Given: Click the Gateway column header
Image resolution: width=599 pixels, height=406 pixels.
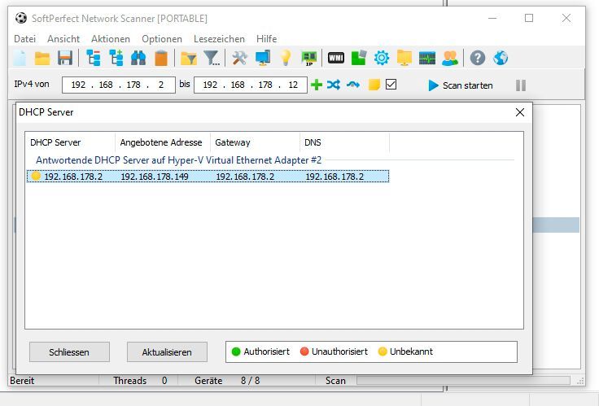Looking at the screenshot, I should (x=256, y=142).
